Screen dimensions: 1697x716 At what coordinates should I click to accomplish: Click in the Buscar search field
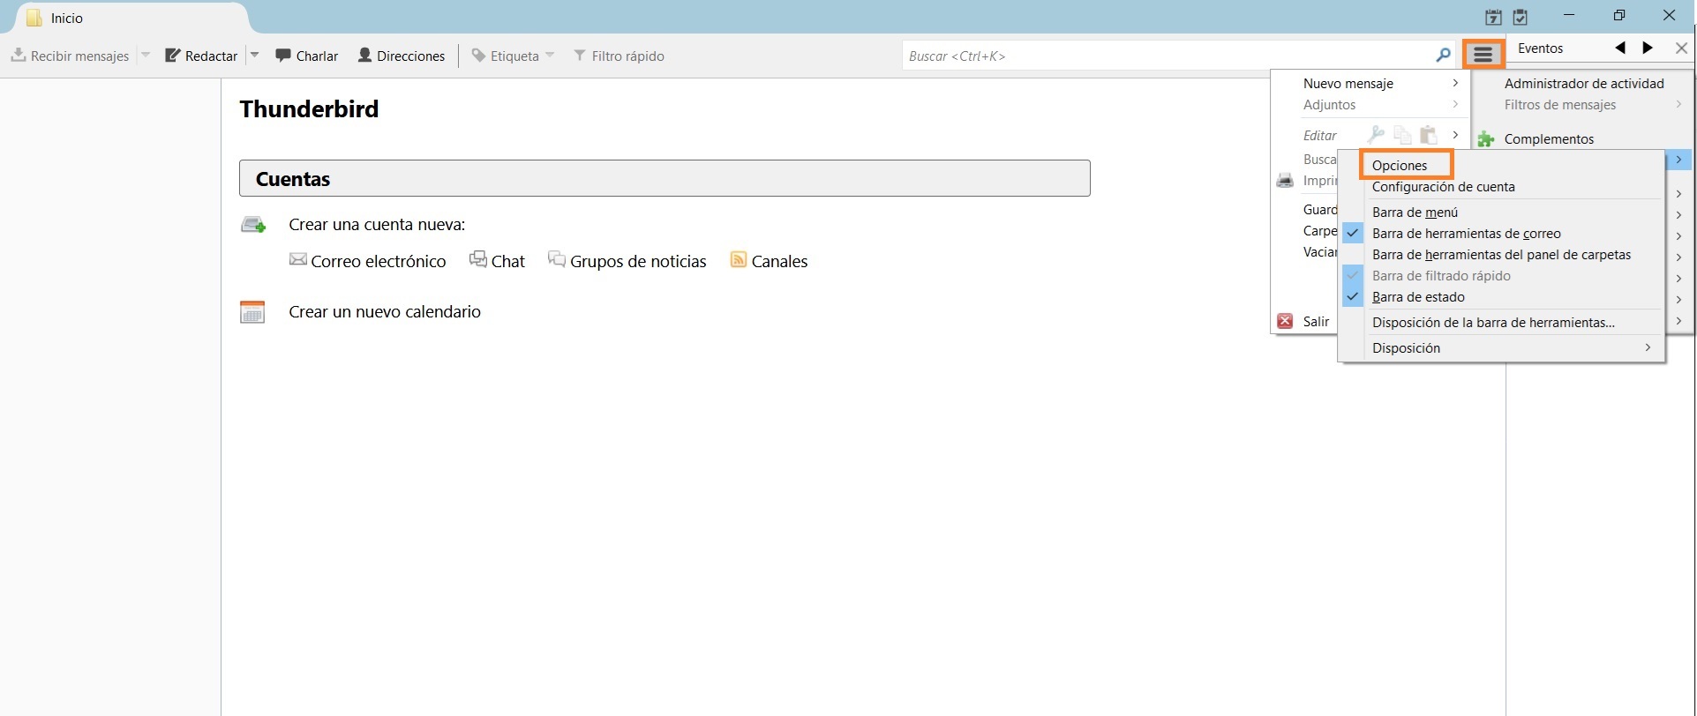(1165, 56)
